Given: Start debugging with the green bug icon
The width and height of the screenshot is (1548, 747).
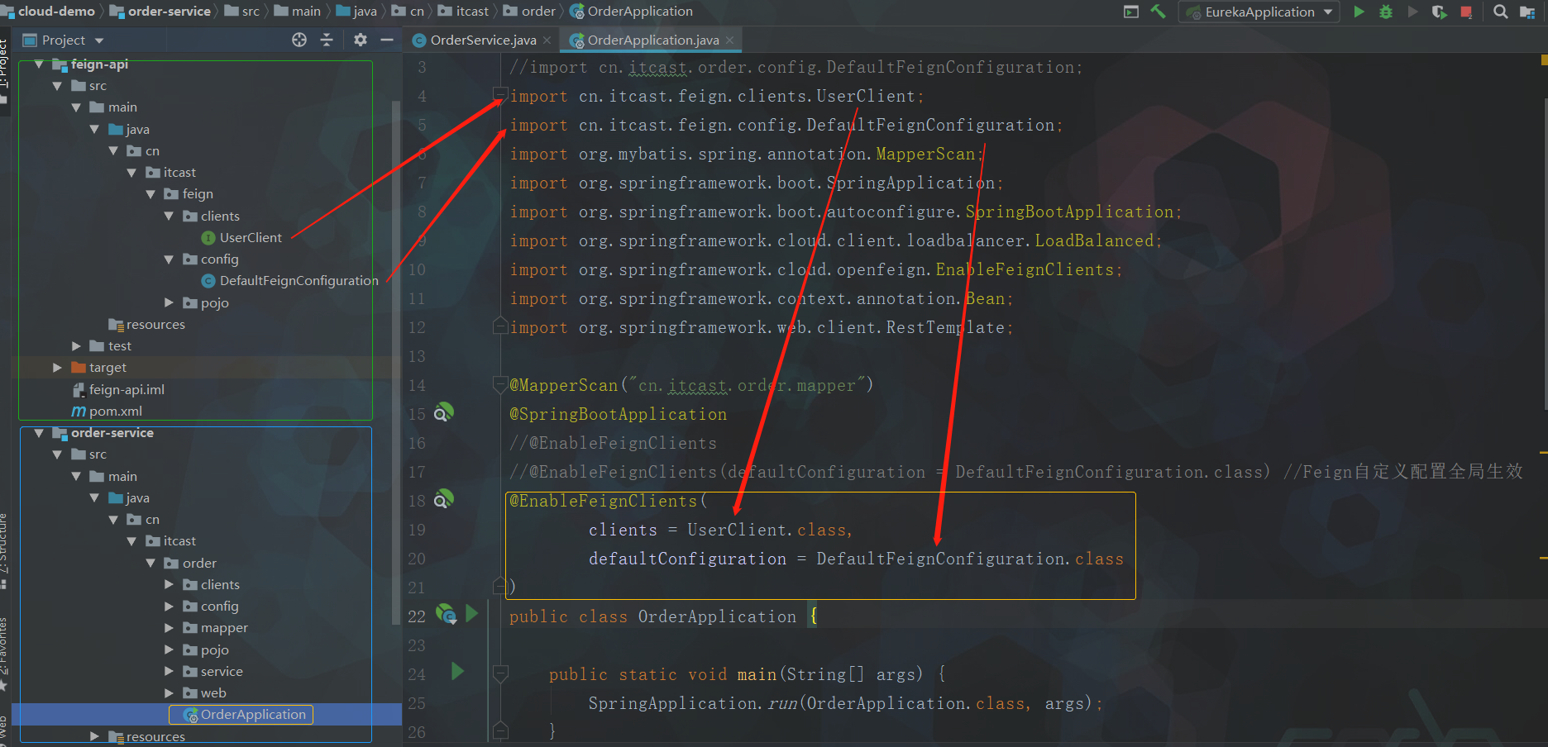Looking at the screenshot, I should [x=1386, y=12].
